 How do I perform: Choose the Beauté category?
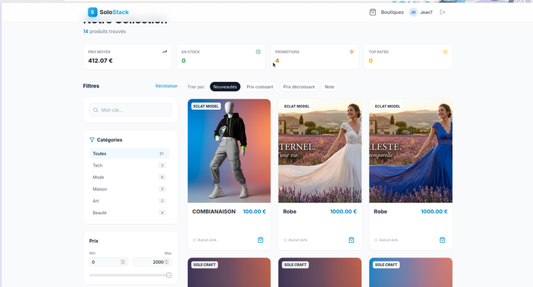tap(100, 212)
